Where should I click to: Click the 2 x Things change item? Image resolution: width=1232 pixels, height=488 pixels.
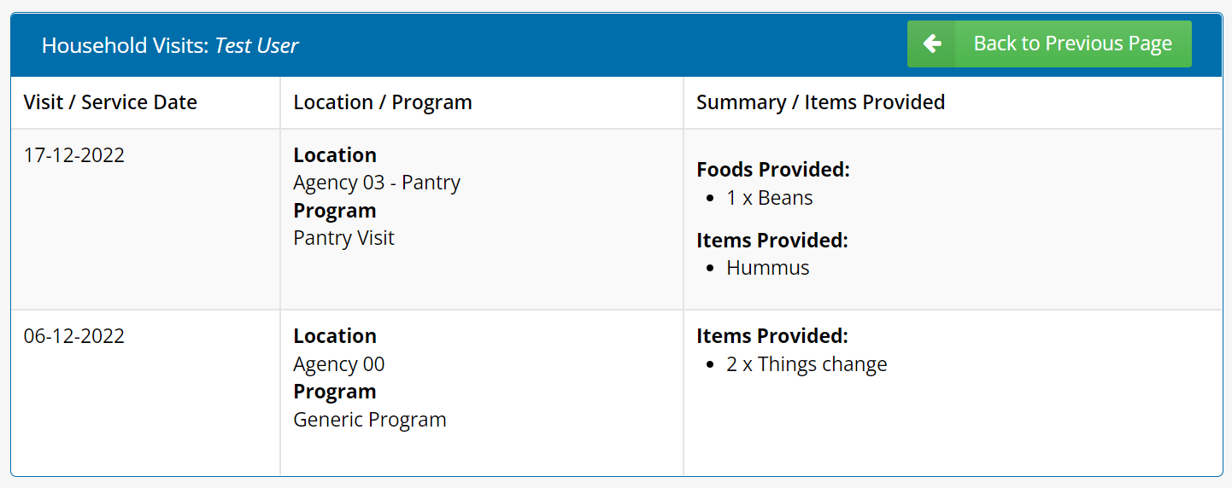807,364
